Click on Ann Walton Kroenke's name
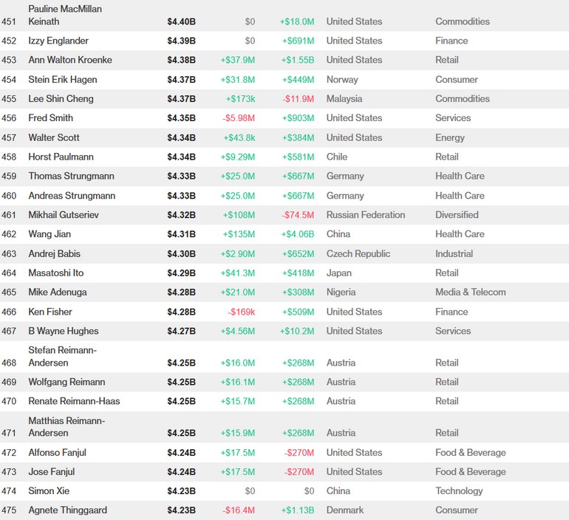 (x=70, y=60)
